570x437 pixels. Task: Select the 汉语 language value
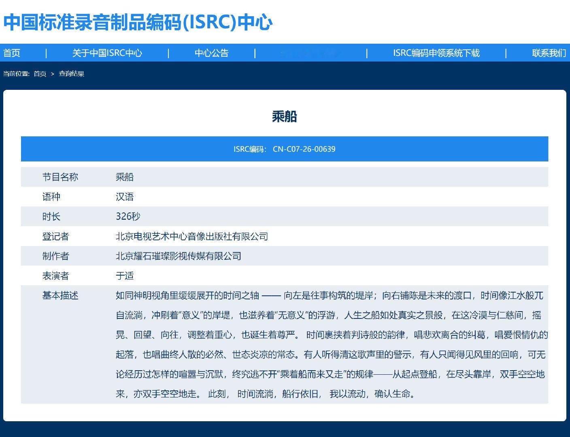(x=125, y=197)
